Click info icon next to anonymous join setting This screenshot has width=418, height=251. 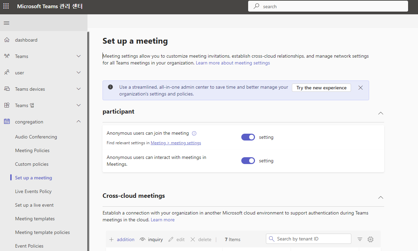[194, 133]
